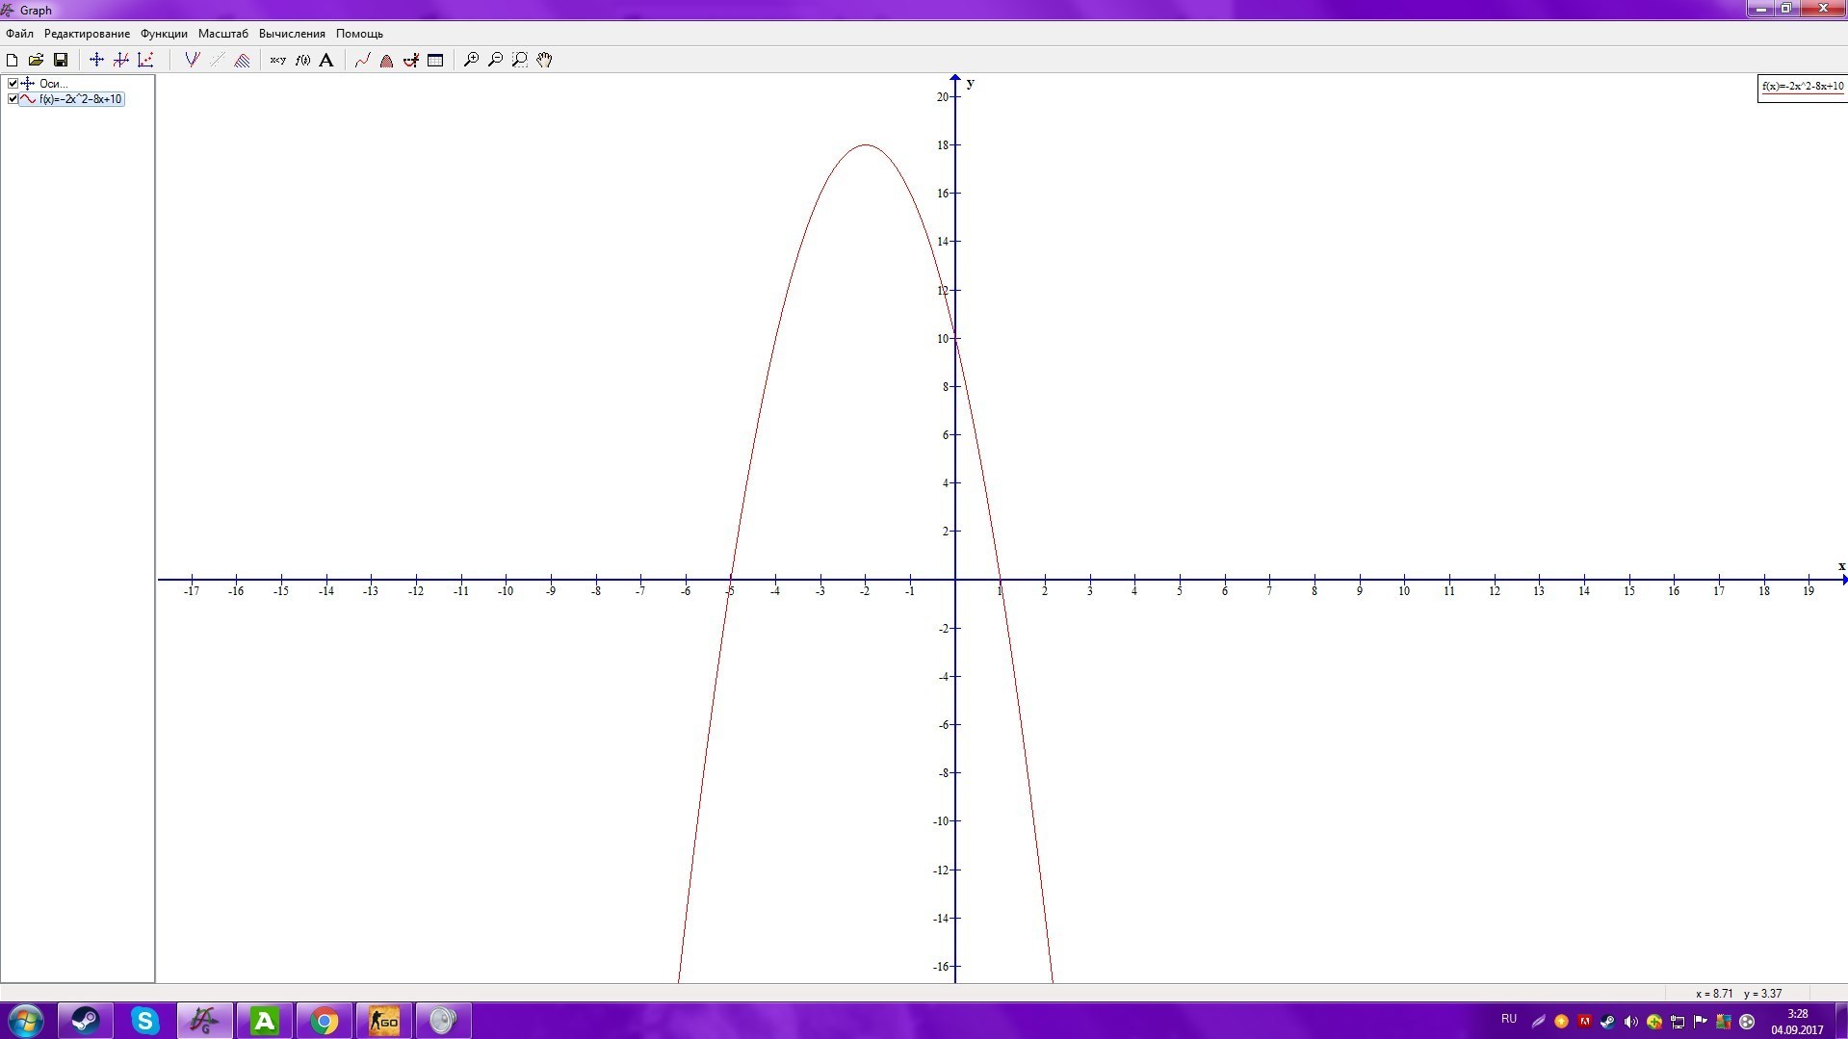Toggle visibility of the Оси axes
Viewport: 1848px width, 1039px height.
13,84
